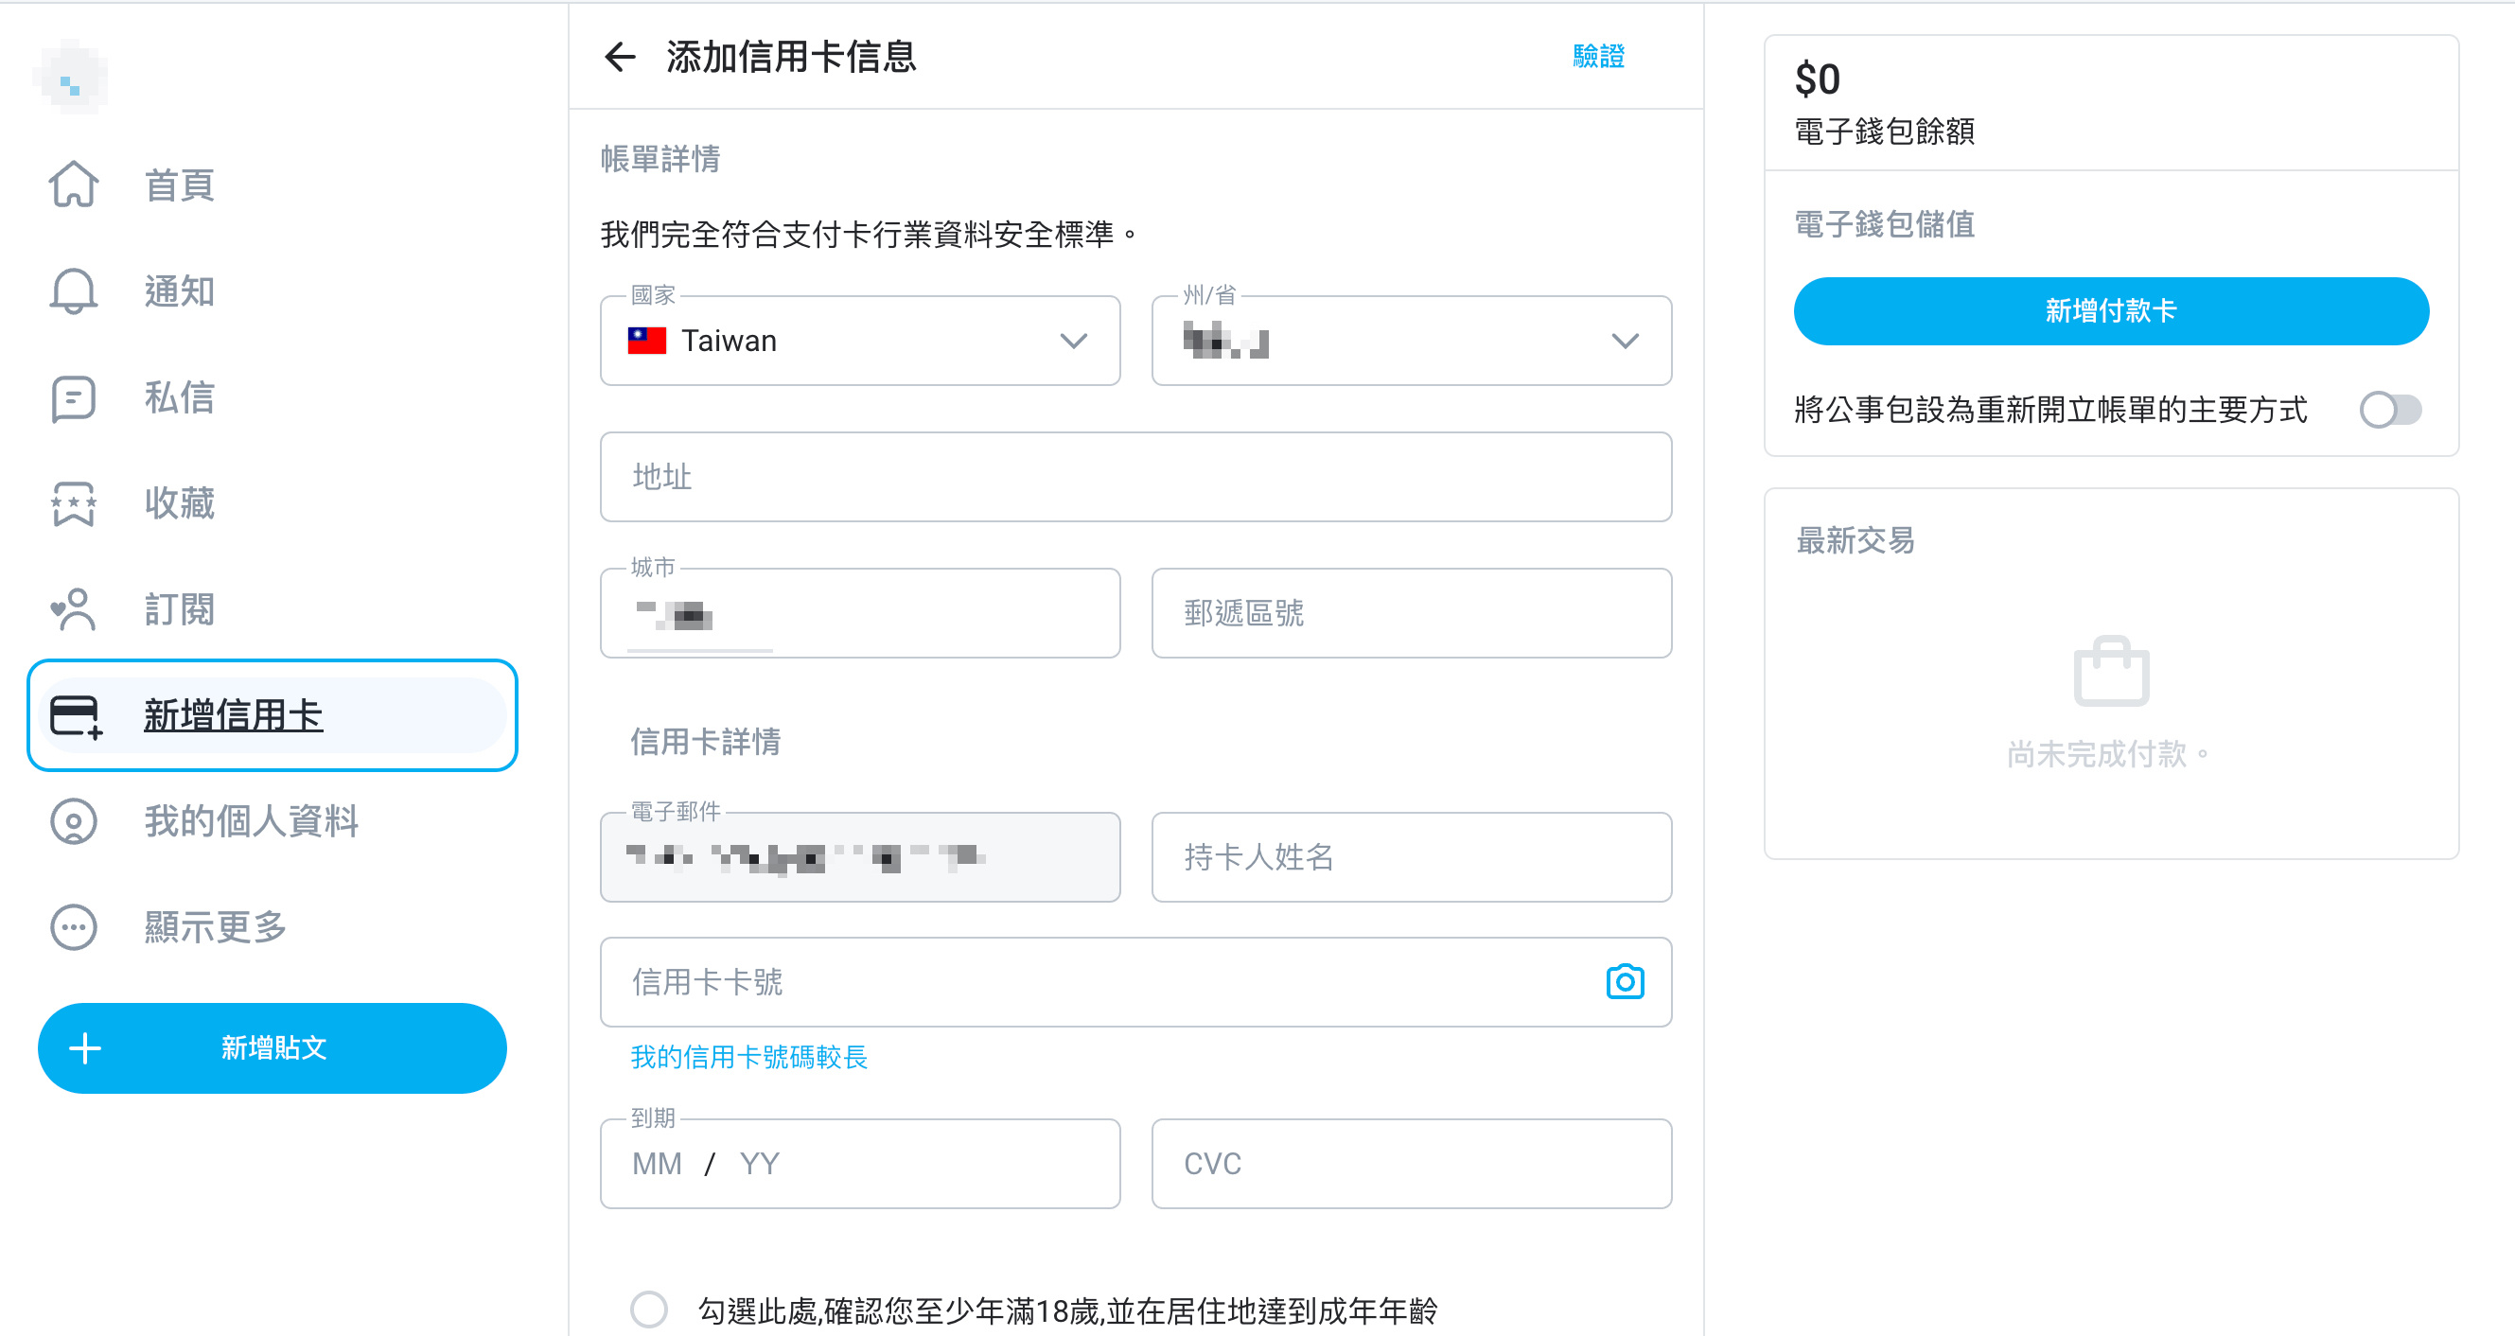Select Add Credit Card (新增信用卡) menu item
This screenshot has width=2515, height=1336.
(273, 715)
